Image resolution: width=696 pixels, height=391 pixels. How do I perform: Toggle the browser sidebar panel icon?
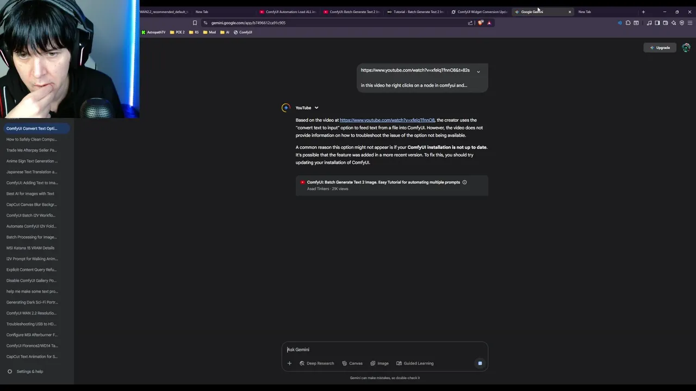click(x=657, y=23)
